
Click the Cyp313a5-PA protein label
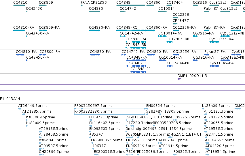click(222, 63)
